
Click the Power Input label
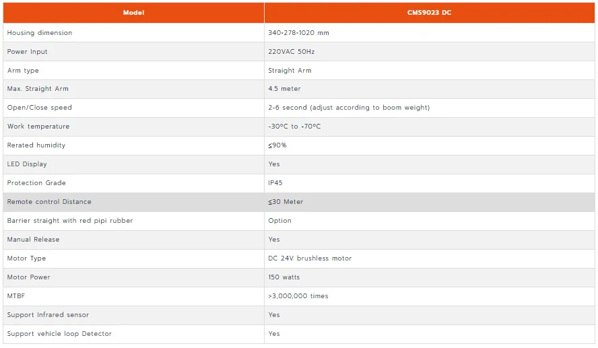point(27,51)
